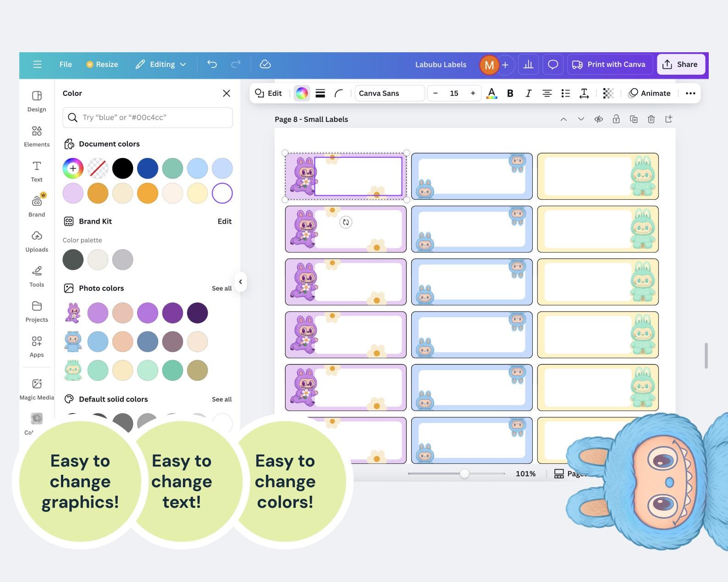This screenshot has width=728, height=582.
Task: Select the black document color swatch
Action: tap(123, 169)
